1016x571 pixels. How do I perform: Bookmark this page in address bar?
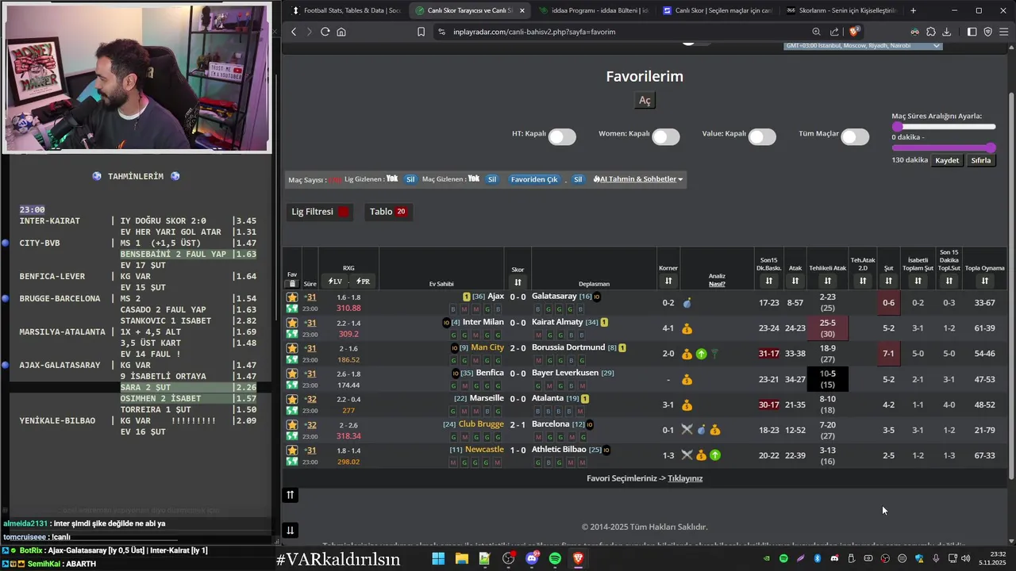click(x=421, y=32)
